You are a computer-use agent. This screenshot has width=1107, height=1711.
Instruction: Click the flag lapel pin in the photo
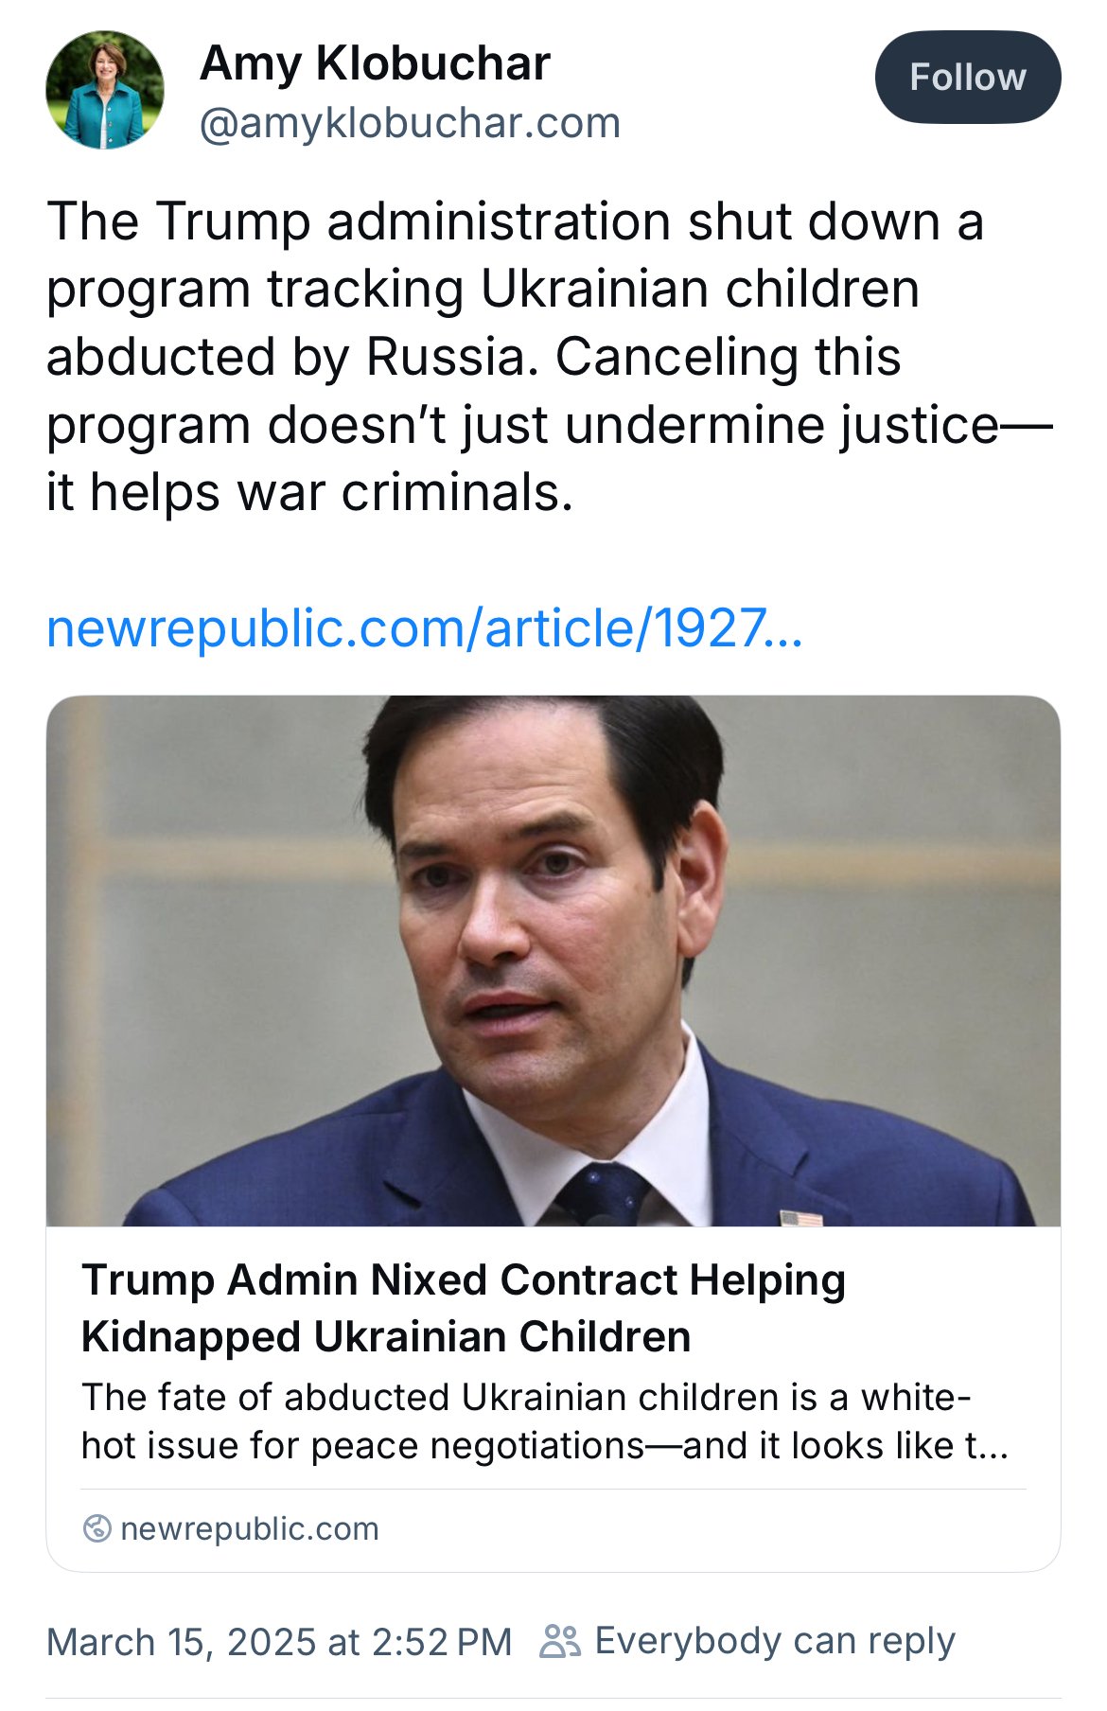(x=800, y=1218)
